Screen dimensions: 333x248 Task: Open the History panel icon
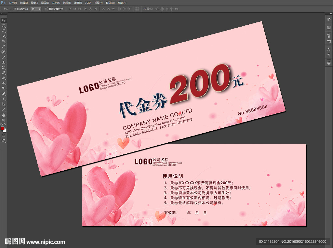coord(329,20)
